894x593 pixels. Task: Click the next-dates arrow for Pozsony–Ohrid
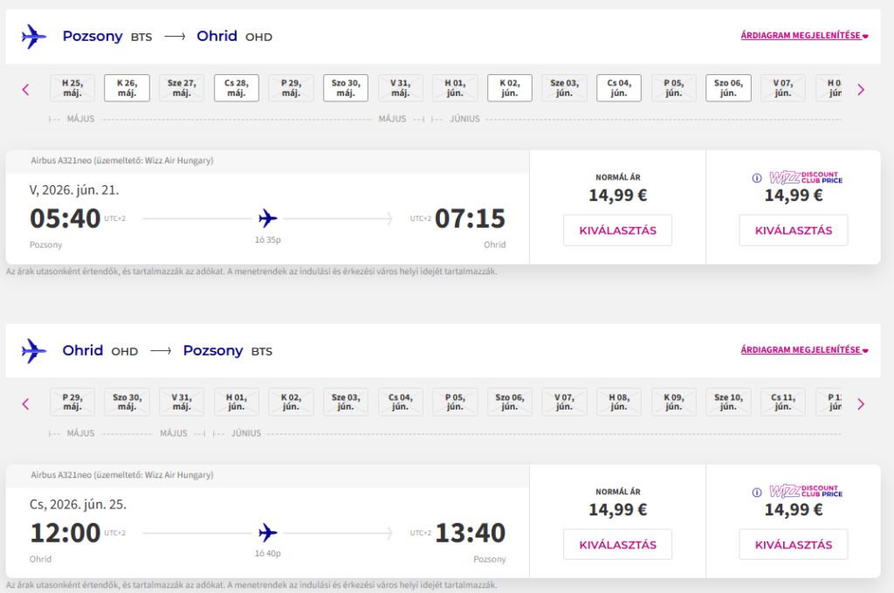(861, 89)
